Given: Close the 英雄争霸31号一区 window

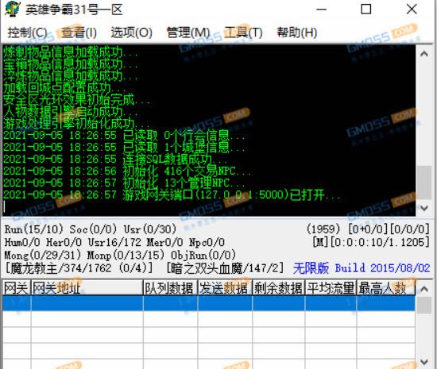Looking at the screenshot, I should [412, 10].
